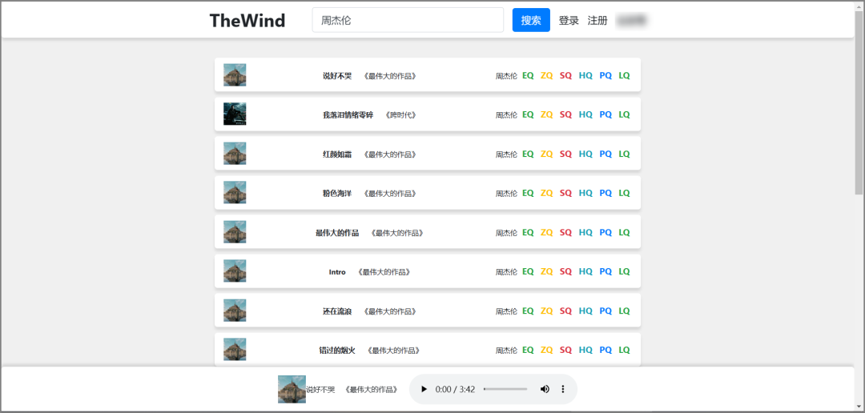Click the TheWind logo
Image resolution: width=865 pixels, height=413 pixels.
(x=247, y=21)
